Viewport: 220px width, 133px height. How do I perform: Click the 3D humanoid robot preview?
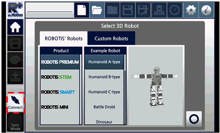(x=155, y=86)
